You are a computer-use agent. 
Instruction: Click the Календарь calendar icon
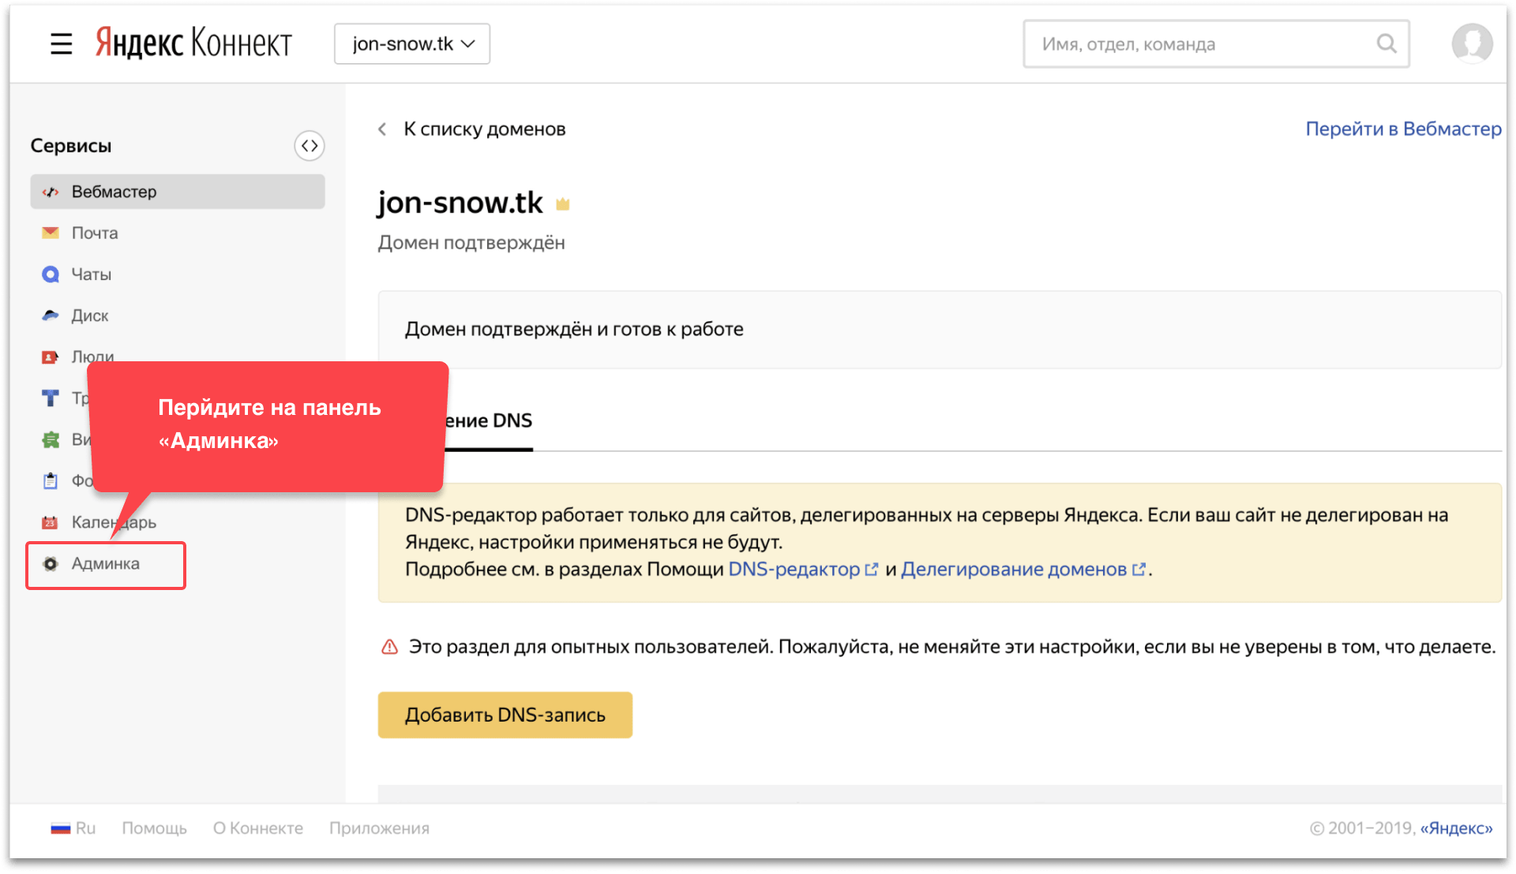coord(51,522)
